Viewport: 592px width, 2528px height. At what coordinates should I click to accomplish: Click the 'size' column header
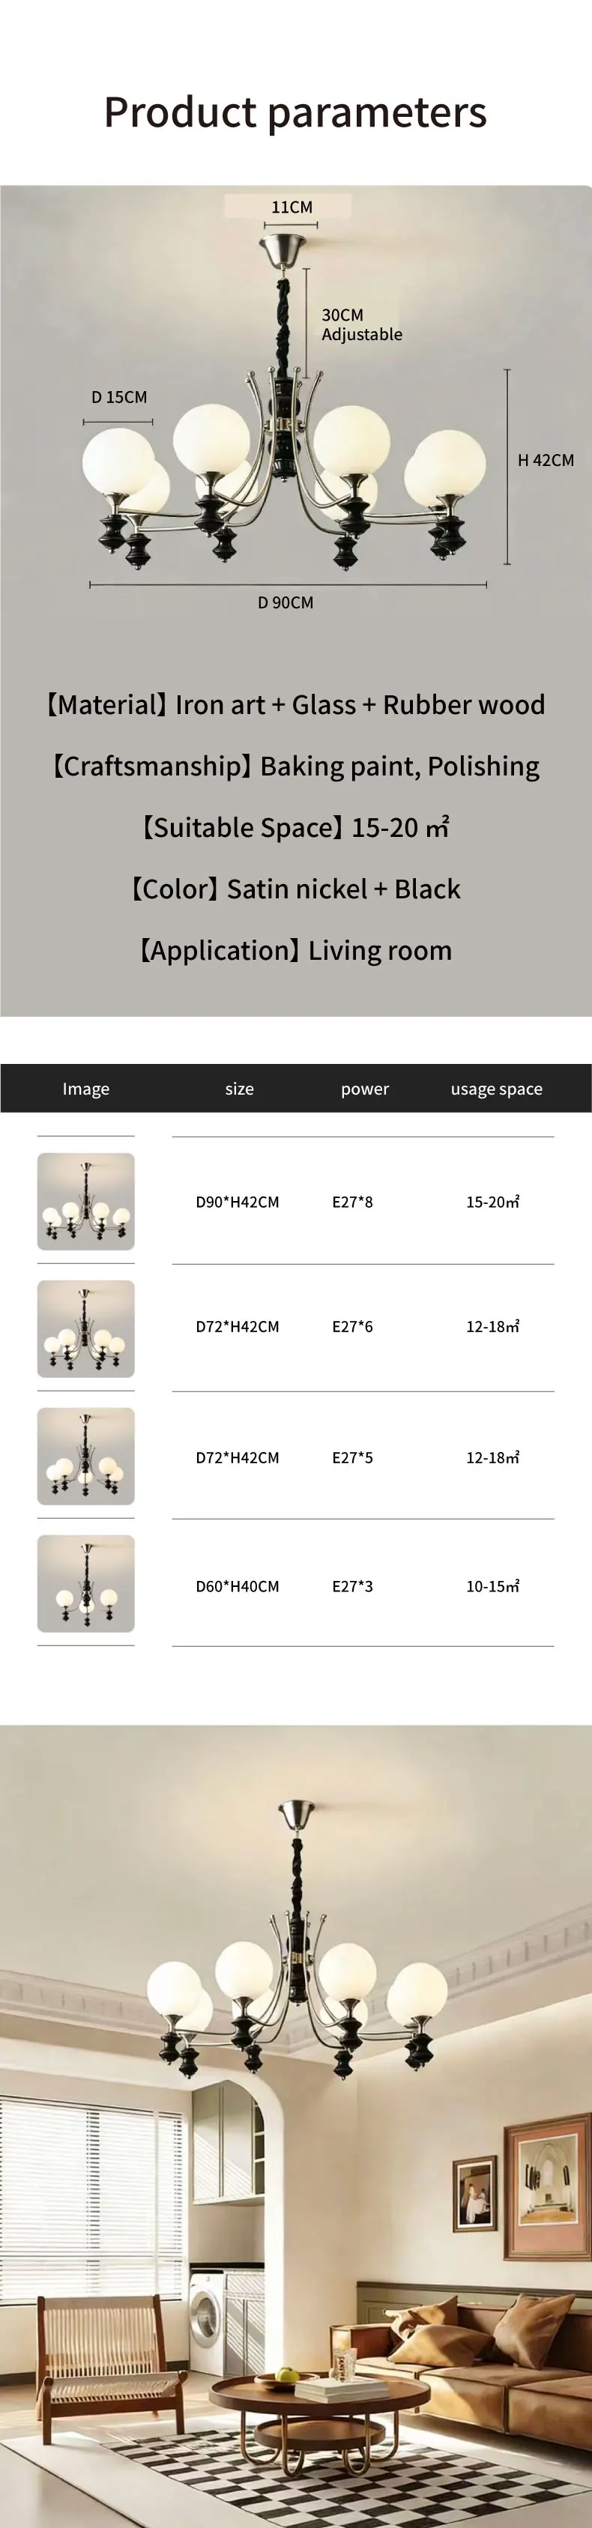pyautogui.click(x=240, y=1089)
